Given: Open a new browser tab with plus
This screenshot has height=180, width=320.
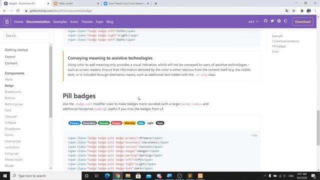Looking at the screenshot, I should click(155, 3).
